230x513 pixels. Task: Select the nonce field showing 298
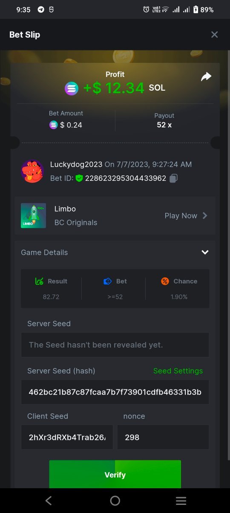163,437
